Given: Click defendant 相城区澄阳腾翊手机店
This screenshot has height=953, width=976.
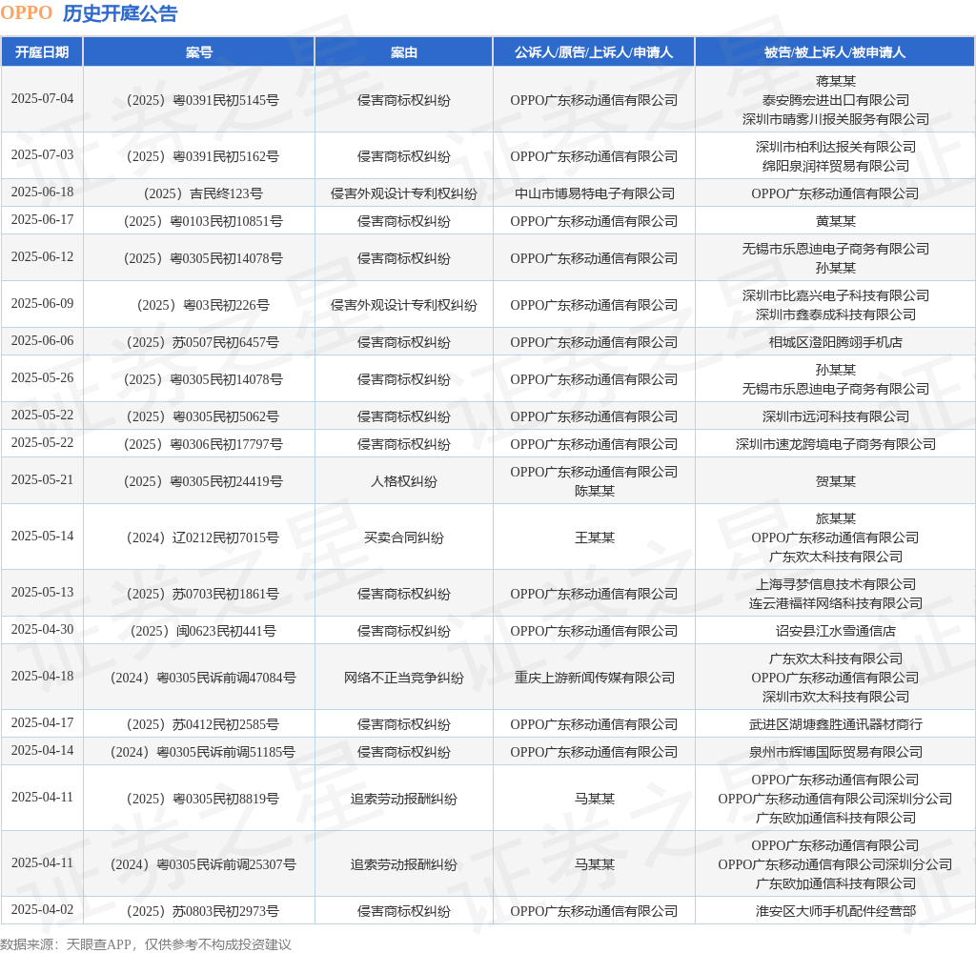Looking at the screenshot, I should coord(835,342).
